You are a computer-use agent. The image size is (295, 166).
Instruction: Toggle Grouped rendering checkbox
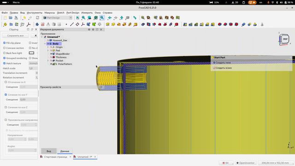tap(4, 58)
